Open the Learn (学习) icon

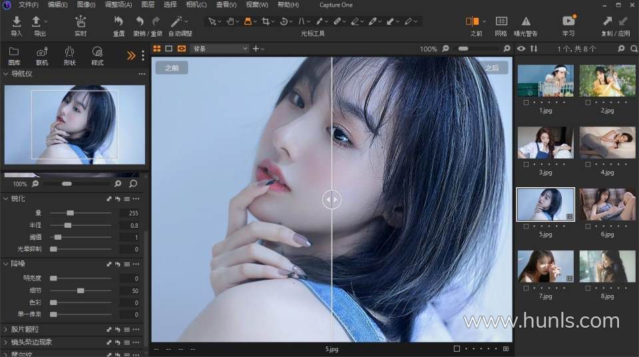(x=568, y=21)
